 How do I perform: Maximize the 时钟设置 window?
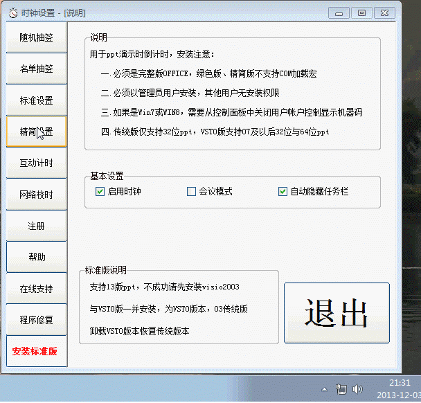point(361,13)
